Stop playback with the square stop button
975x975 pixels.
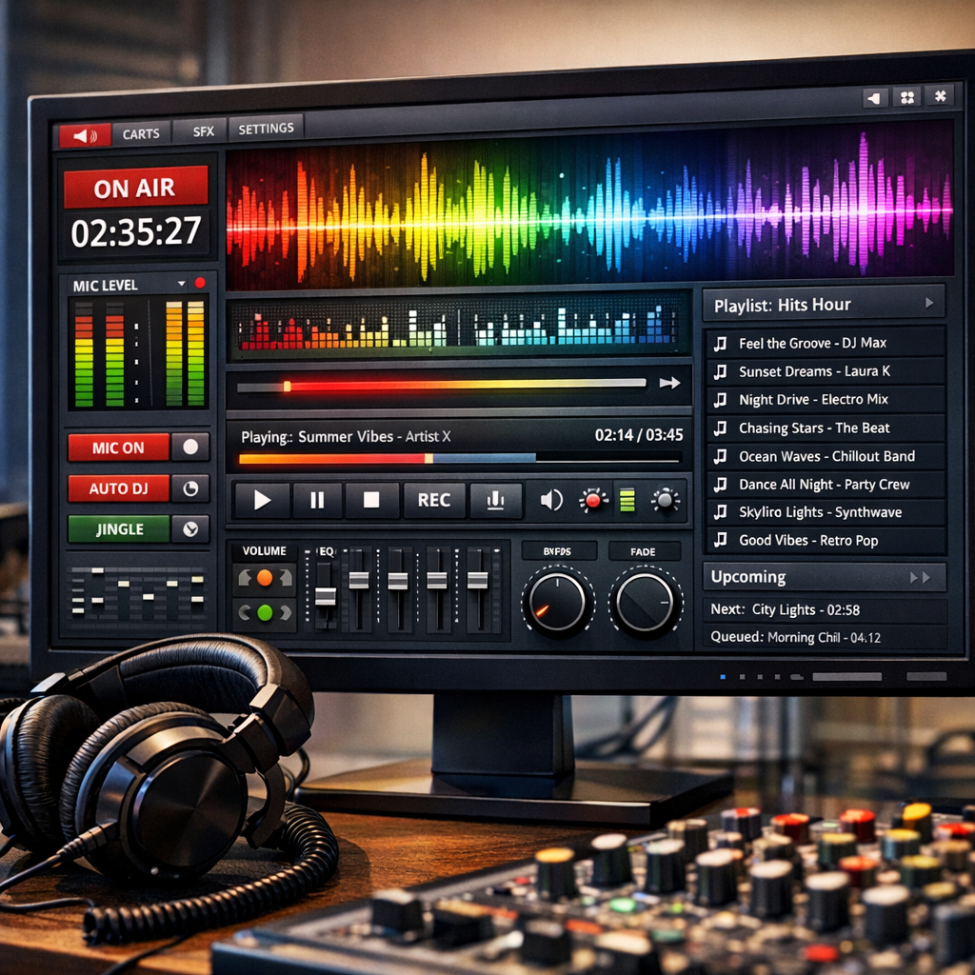point(371,500)
